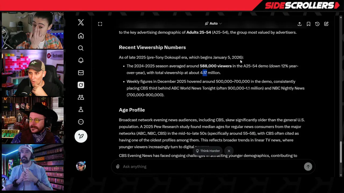Click the share/upload icon at top
The height and width of the screenshot is (193, 344).
click(x=299, y=24)
